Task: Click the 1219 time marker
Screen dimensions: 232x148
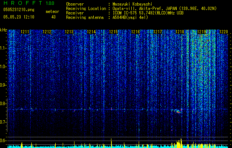Action: click(x=202, y=32)
